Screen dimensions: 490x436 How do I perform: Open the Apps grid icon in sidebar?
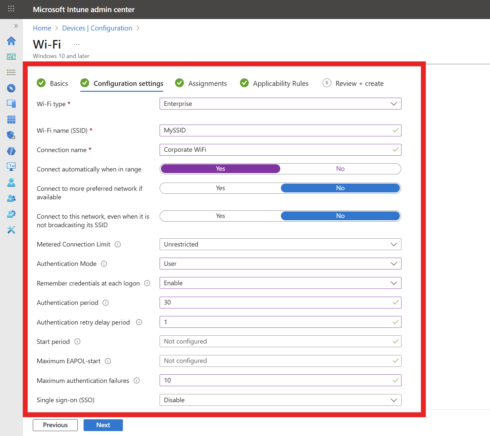11,120
